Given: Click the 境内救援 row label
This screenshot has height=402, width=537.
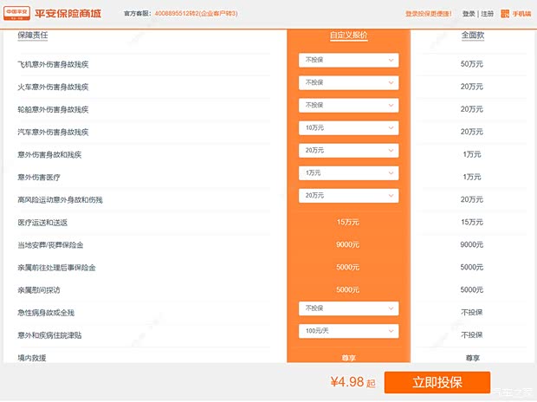Looking at the screenshot, I should point(32,358).
